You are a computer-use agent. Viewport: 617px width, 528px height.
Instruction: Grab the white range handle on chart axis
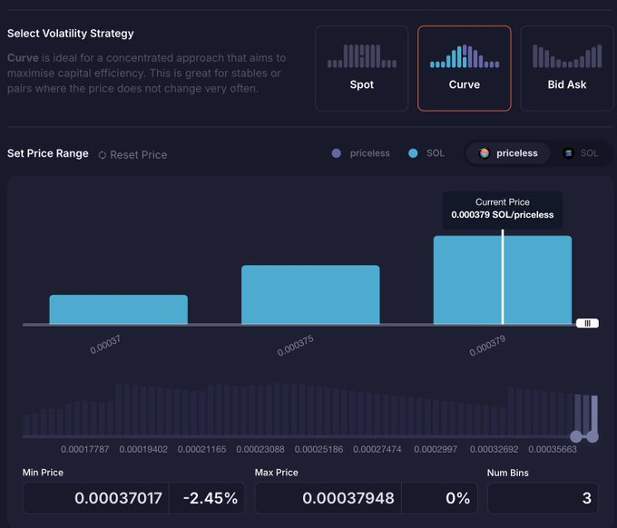point(587,323)
